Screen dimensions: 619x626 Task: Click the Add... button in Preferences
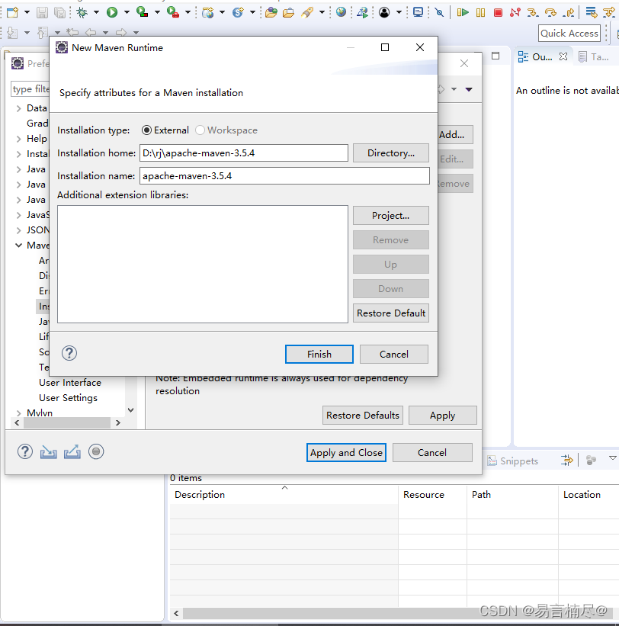tap(455, 134)
